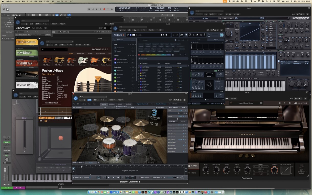Toggle the metronome in Superior Drummer

(123, 177)
